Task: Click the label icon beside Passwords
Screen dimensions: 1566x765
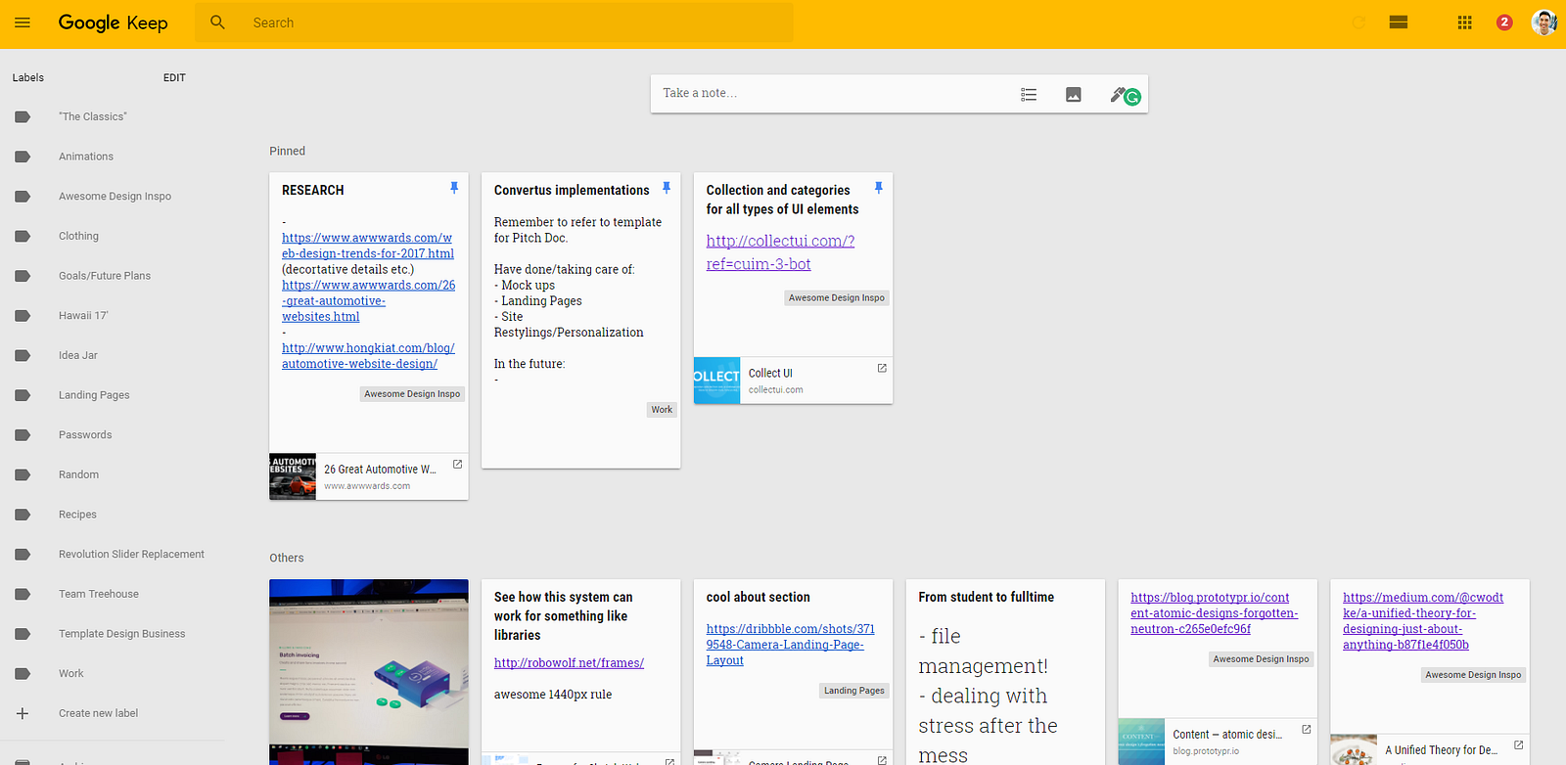Action: [23, 435]
